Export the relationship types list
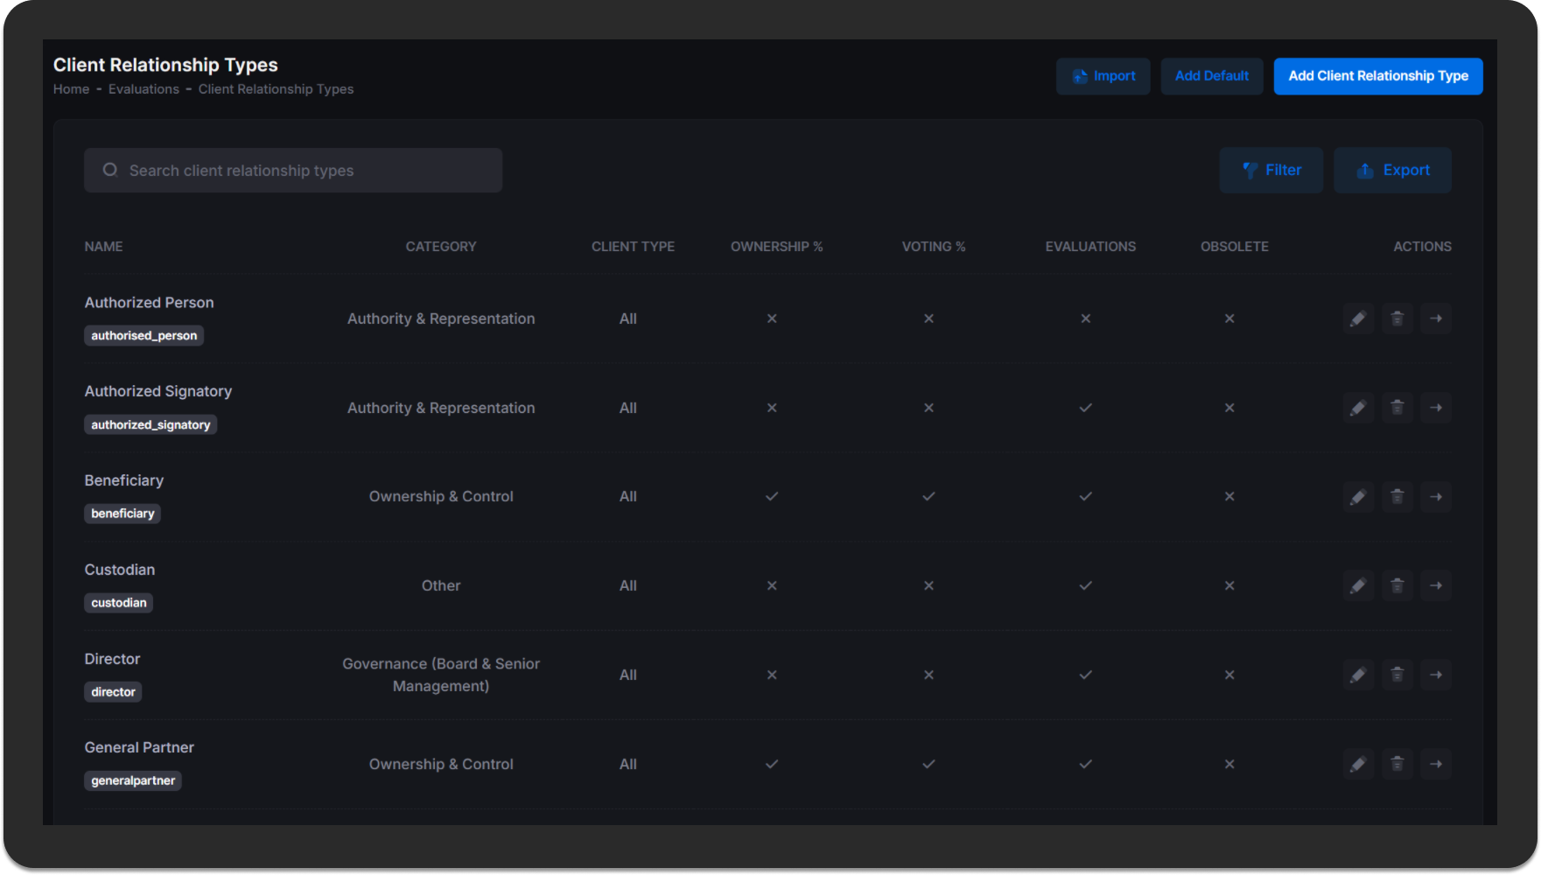 [x=1392, y=170]
